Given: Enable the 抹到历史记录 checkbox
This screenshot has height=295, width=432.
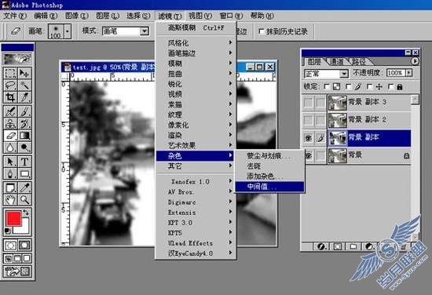Looking at the screenshot, I should pos(262,31).
